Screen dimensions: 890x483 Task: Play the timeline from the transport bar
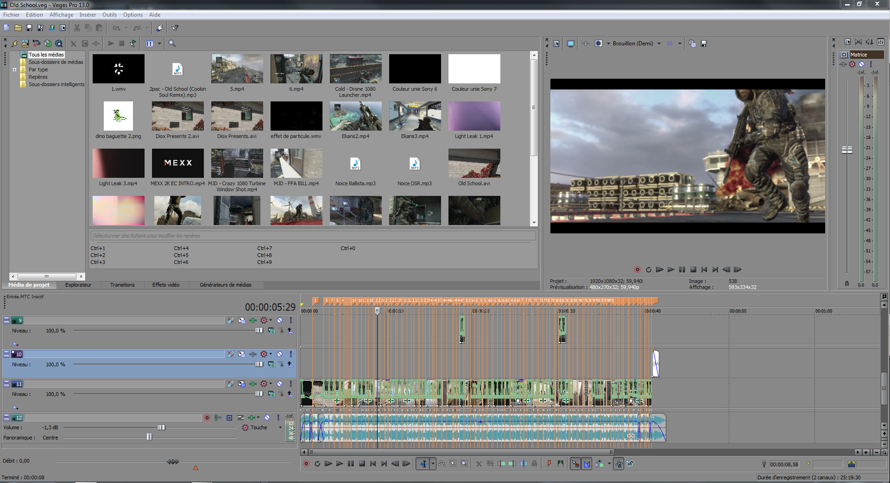[340, 464]
